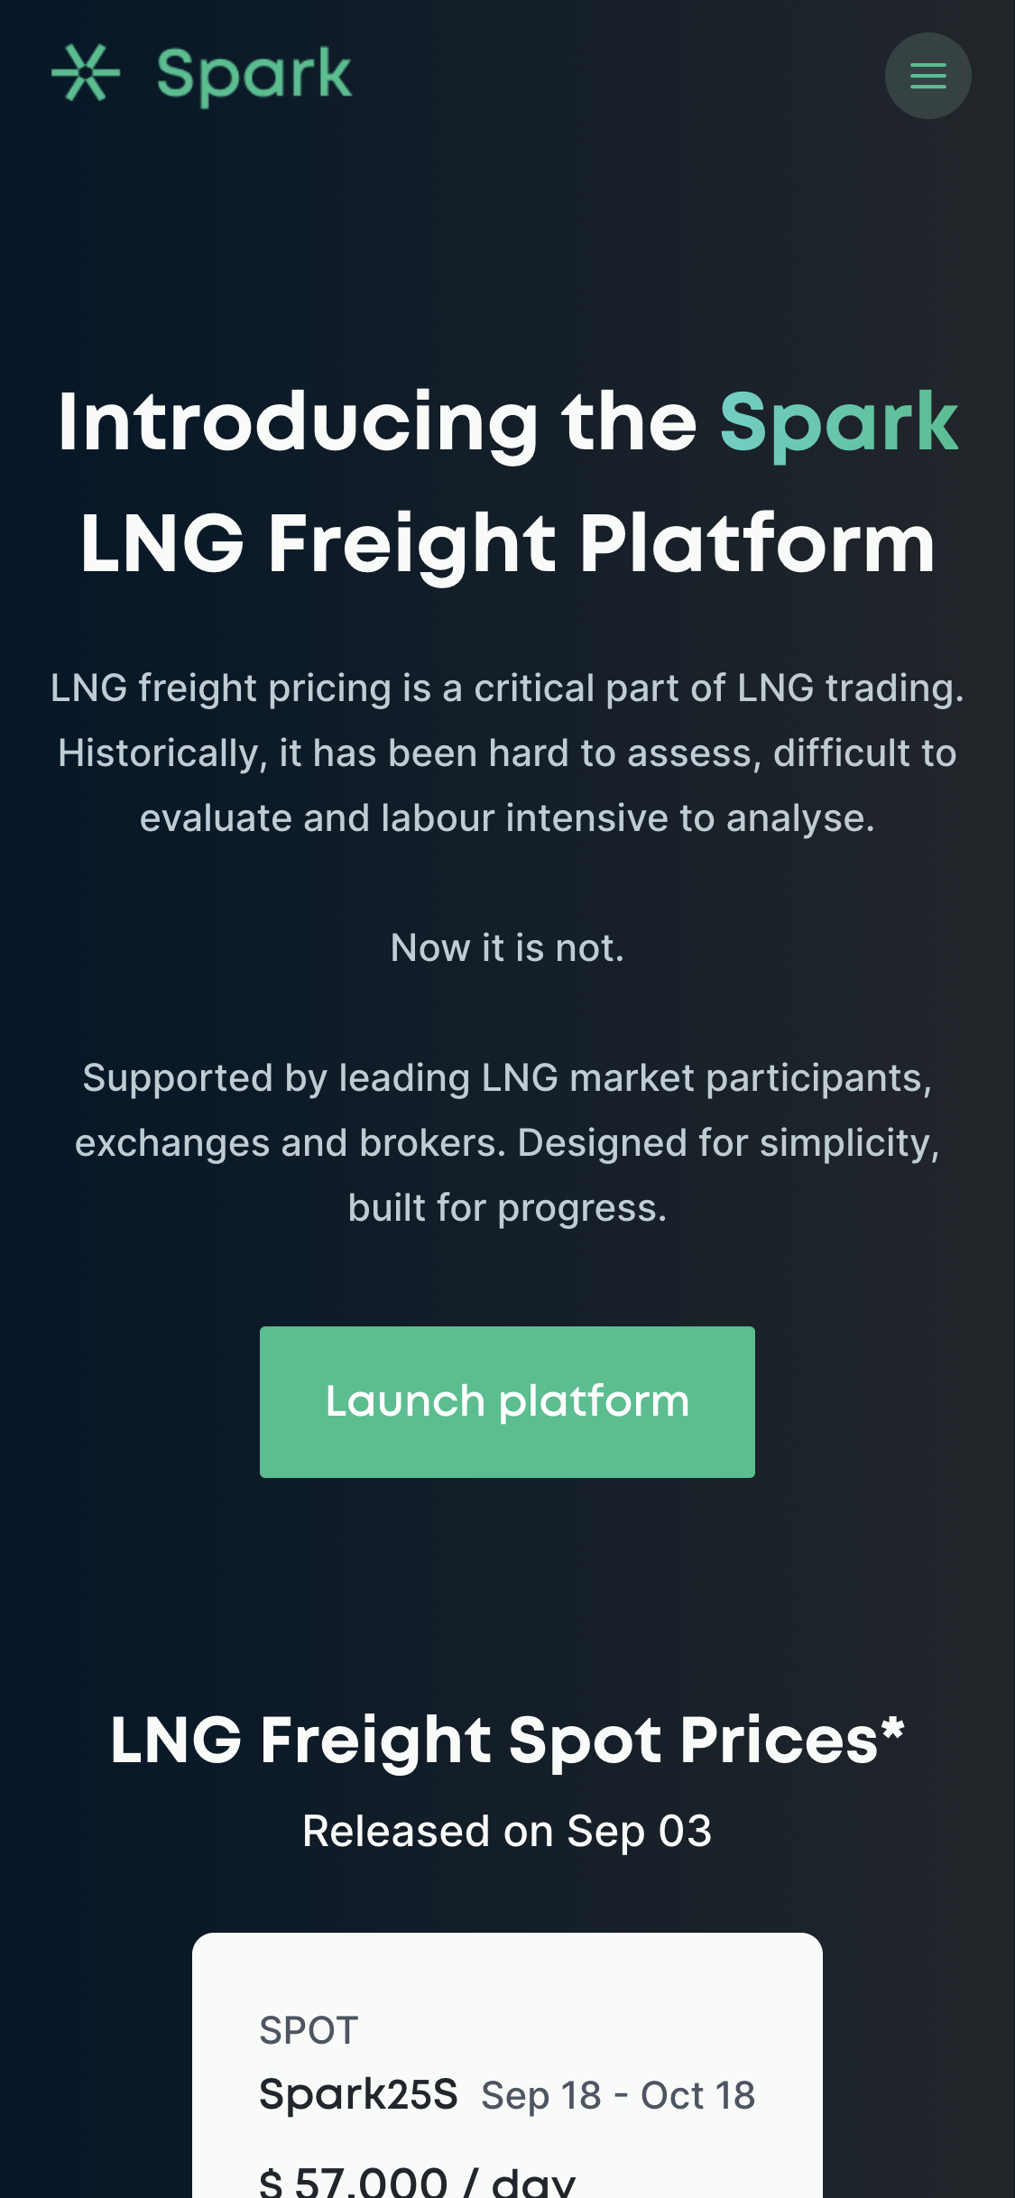
Task: Click the "LNG freight pricing is a critical part" line
Action: coord(507,688)
